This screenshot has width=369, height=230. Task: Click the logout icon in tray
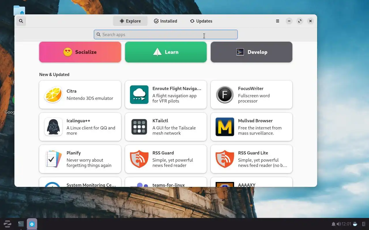pos(364,224)
